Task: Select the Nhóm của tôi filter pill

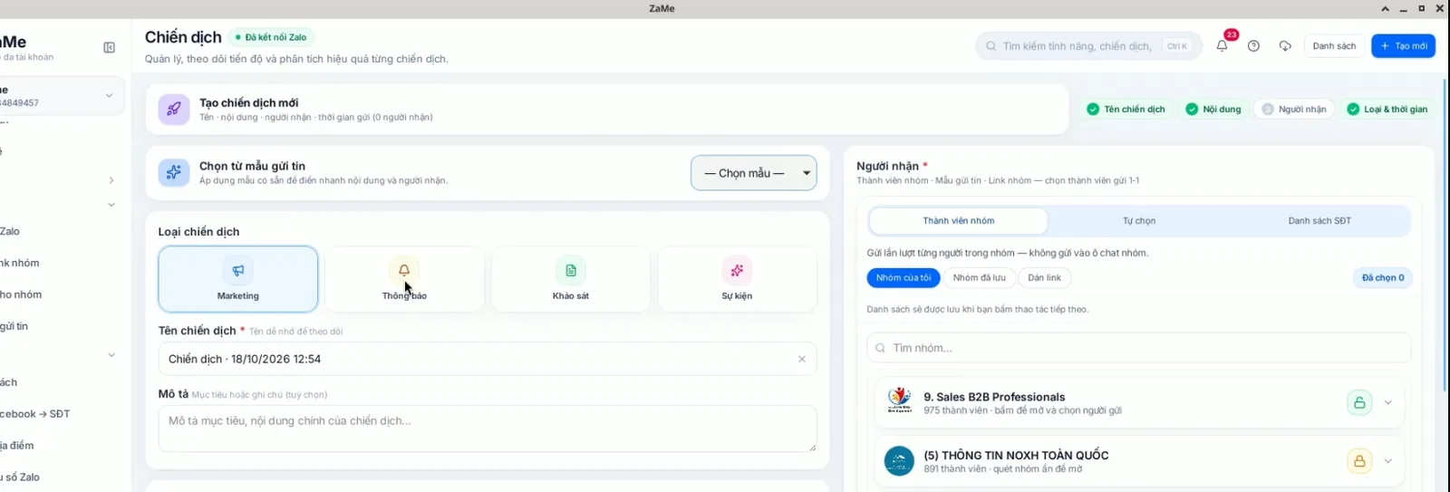Action: (904, 278)
